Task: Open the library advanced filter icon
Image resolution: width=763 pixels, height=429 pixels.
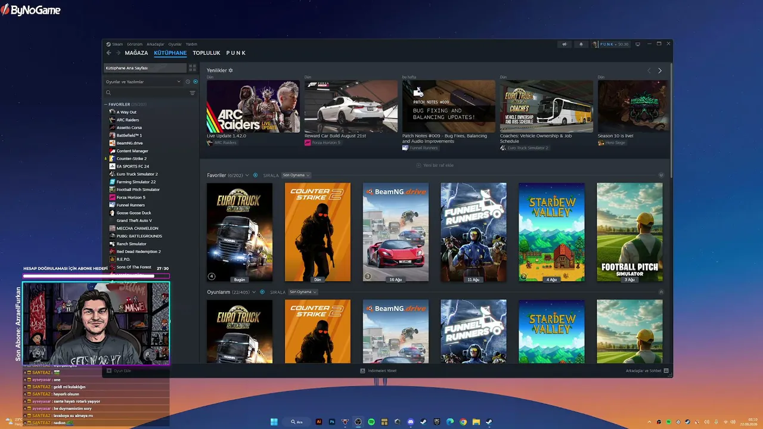Action: click(193, 93)
